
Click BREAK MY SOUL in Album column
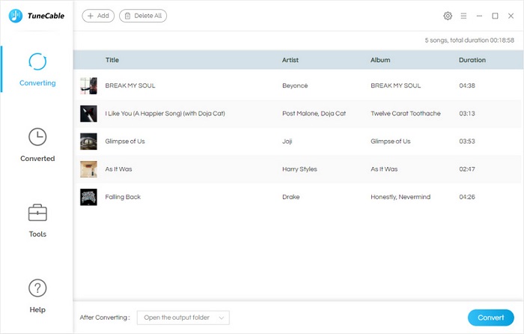396,85
